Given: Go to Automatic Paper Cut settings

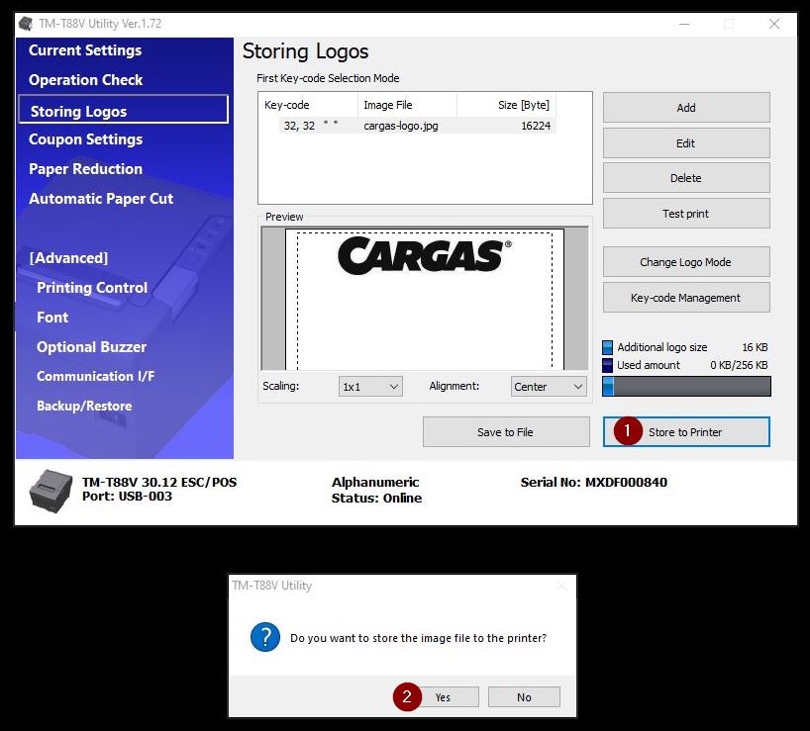Looking at the screenshot, I should click(101, 199).
